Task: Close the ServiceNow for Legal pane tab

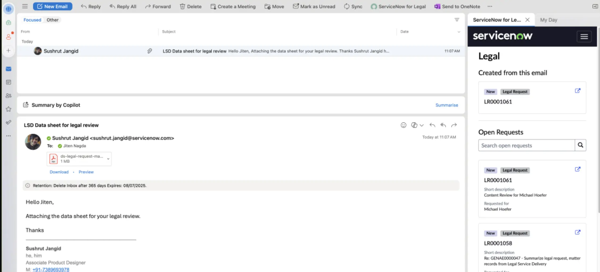Action: tap(527, 20)
